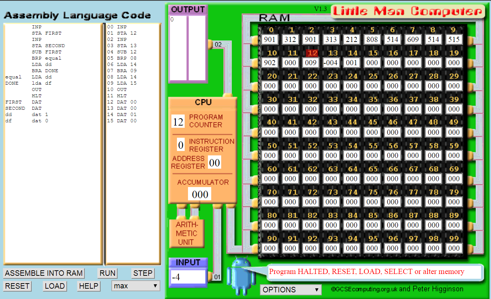Select RAM cell 49

[x=454, y=132]
